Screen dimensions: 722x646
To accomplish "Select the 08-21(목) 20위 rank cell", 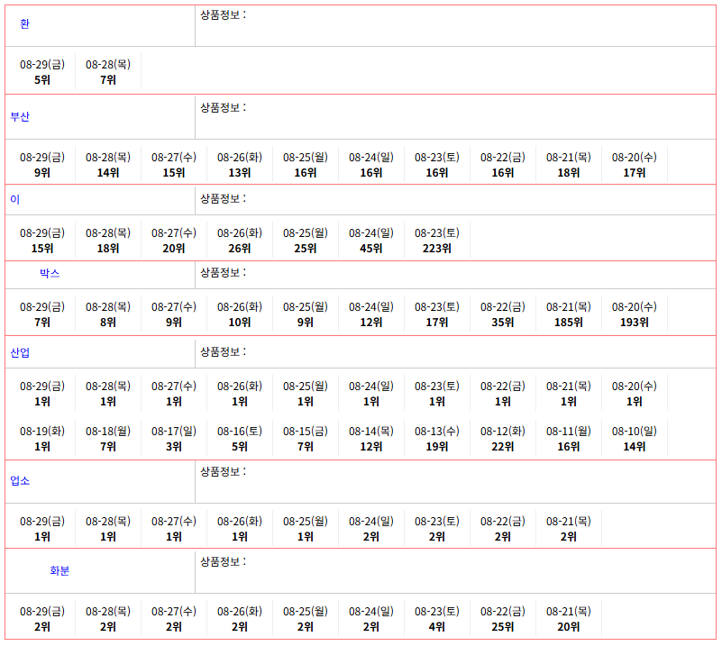I will tap(569, 619).
